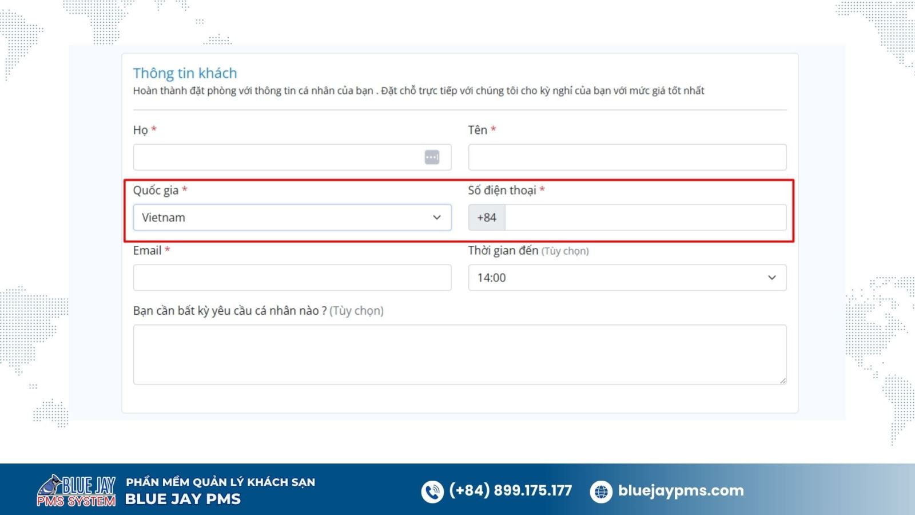
Task: Click the Email label
Action: tap(147, 251)
